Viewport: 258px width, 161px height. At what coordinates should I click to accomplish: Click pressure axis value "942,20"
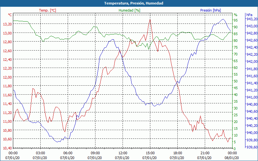[252, 54]
